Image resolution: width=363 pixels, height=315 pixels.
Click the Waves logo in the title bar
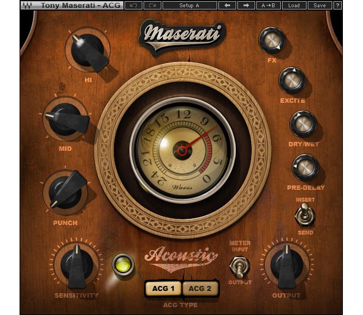[x=27, y=6]
